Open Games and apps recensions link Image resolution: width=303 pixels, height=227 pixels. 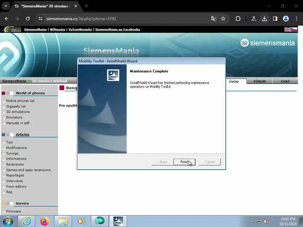(28, 170)
